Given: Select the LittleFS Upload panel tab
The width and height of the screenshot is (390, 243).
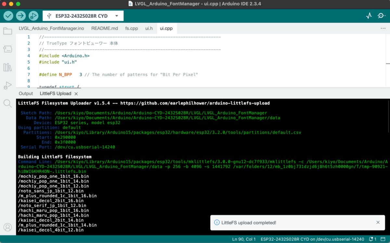Looking at the screenshot, I should point(55,94).
